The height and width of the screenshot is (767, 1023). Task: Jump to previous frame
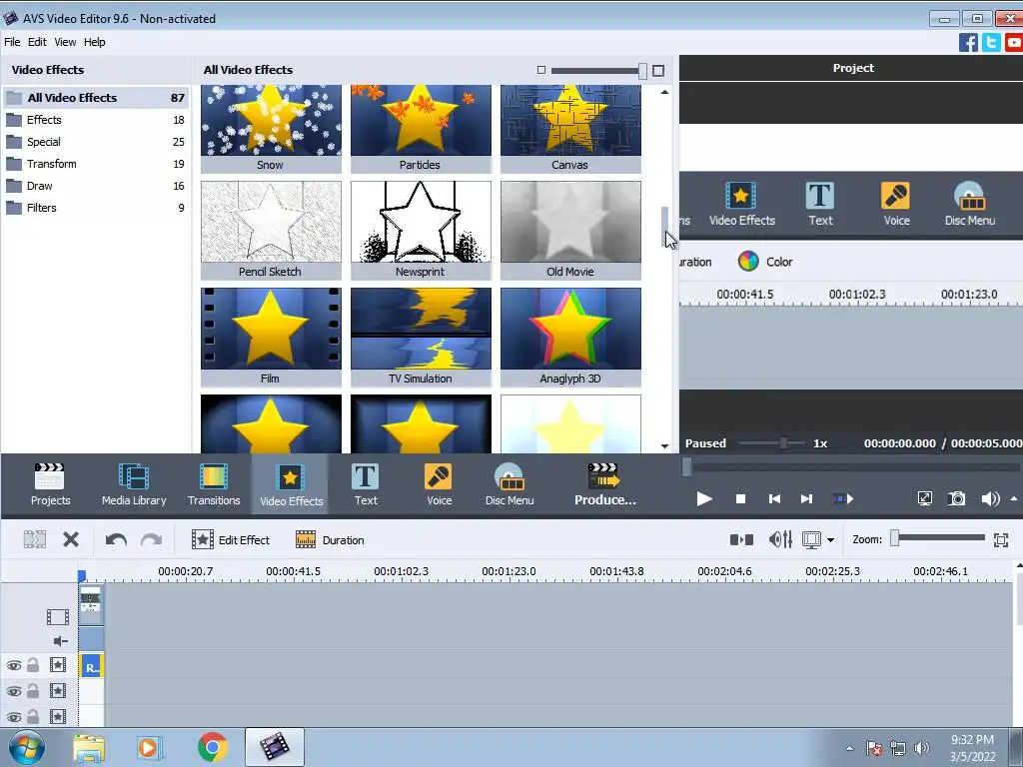click(x=774, y=499)
